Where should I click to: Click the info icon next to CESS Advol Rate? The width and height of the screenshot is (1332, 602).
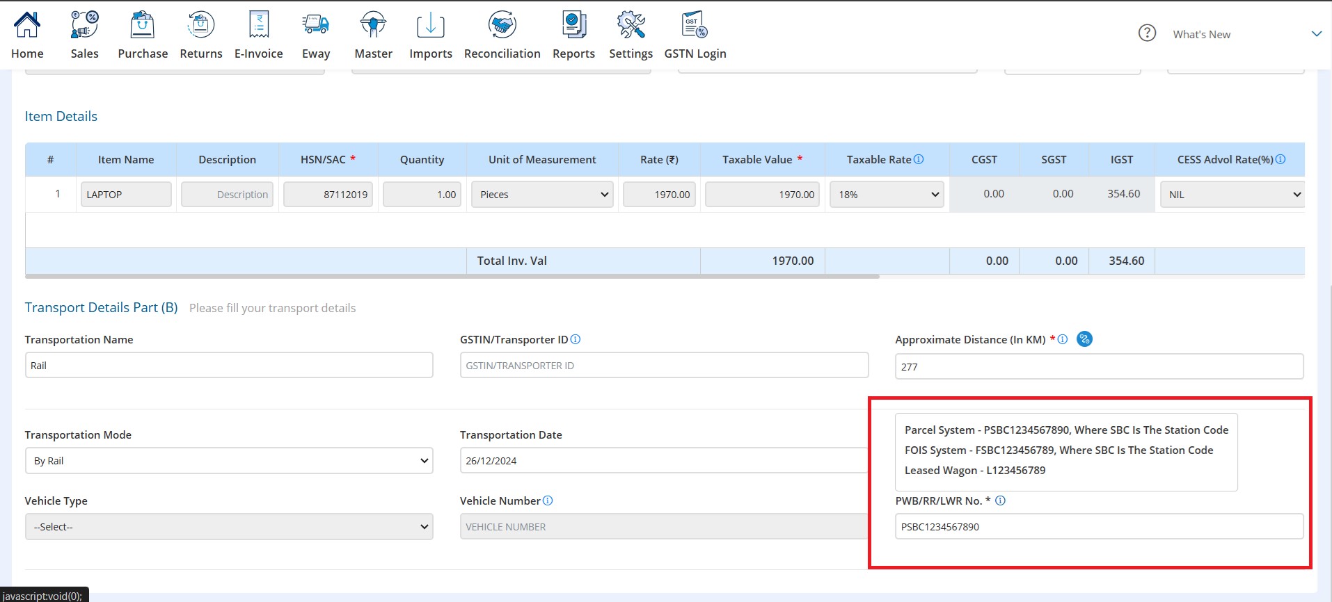1281,159
